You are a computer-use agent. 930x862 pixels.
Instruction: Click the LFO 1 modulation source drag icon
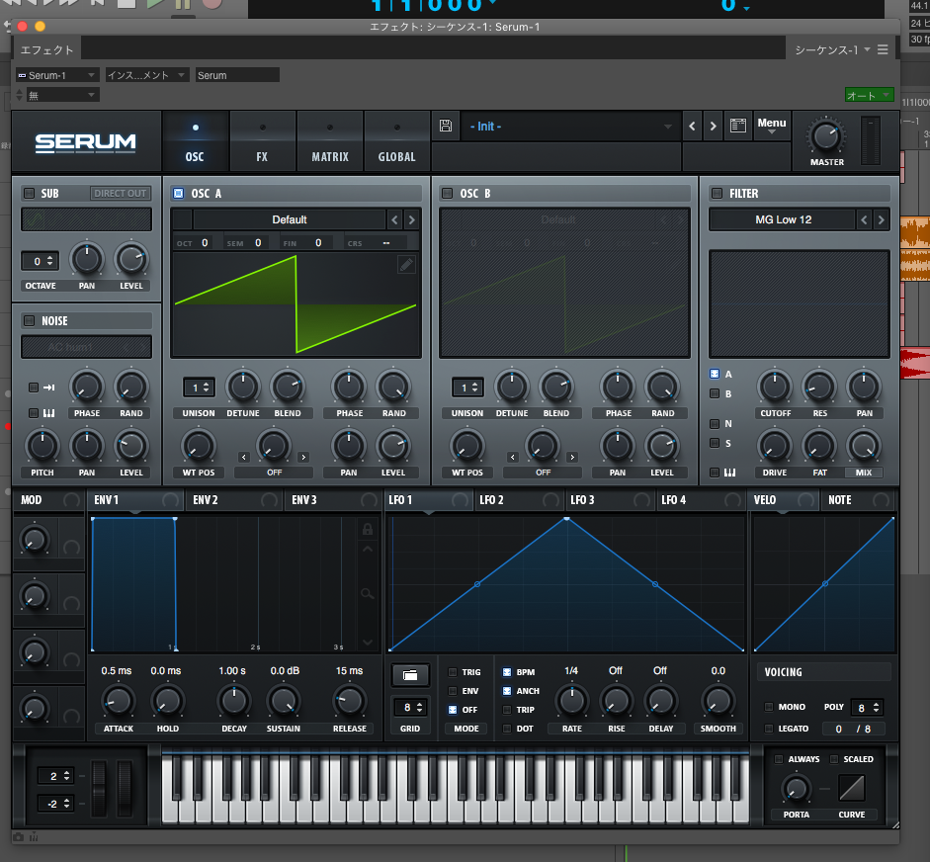pos(459,500)
